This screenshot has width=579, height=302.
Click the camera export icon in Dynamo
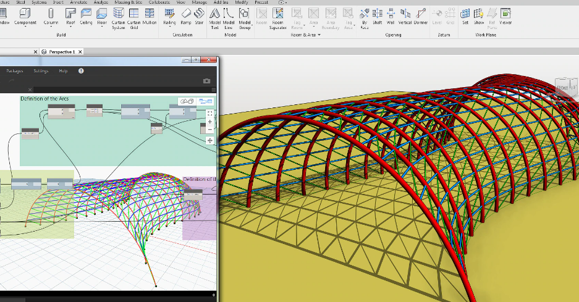(207, 81)
